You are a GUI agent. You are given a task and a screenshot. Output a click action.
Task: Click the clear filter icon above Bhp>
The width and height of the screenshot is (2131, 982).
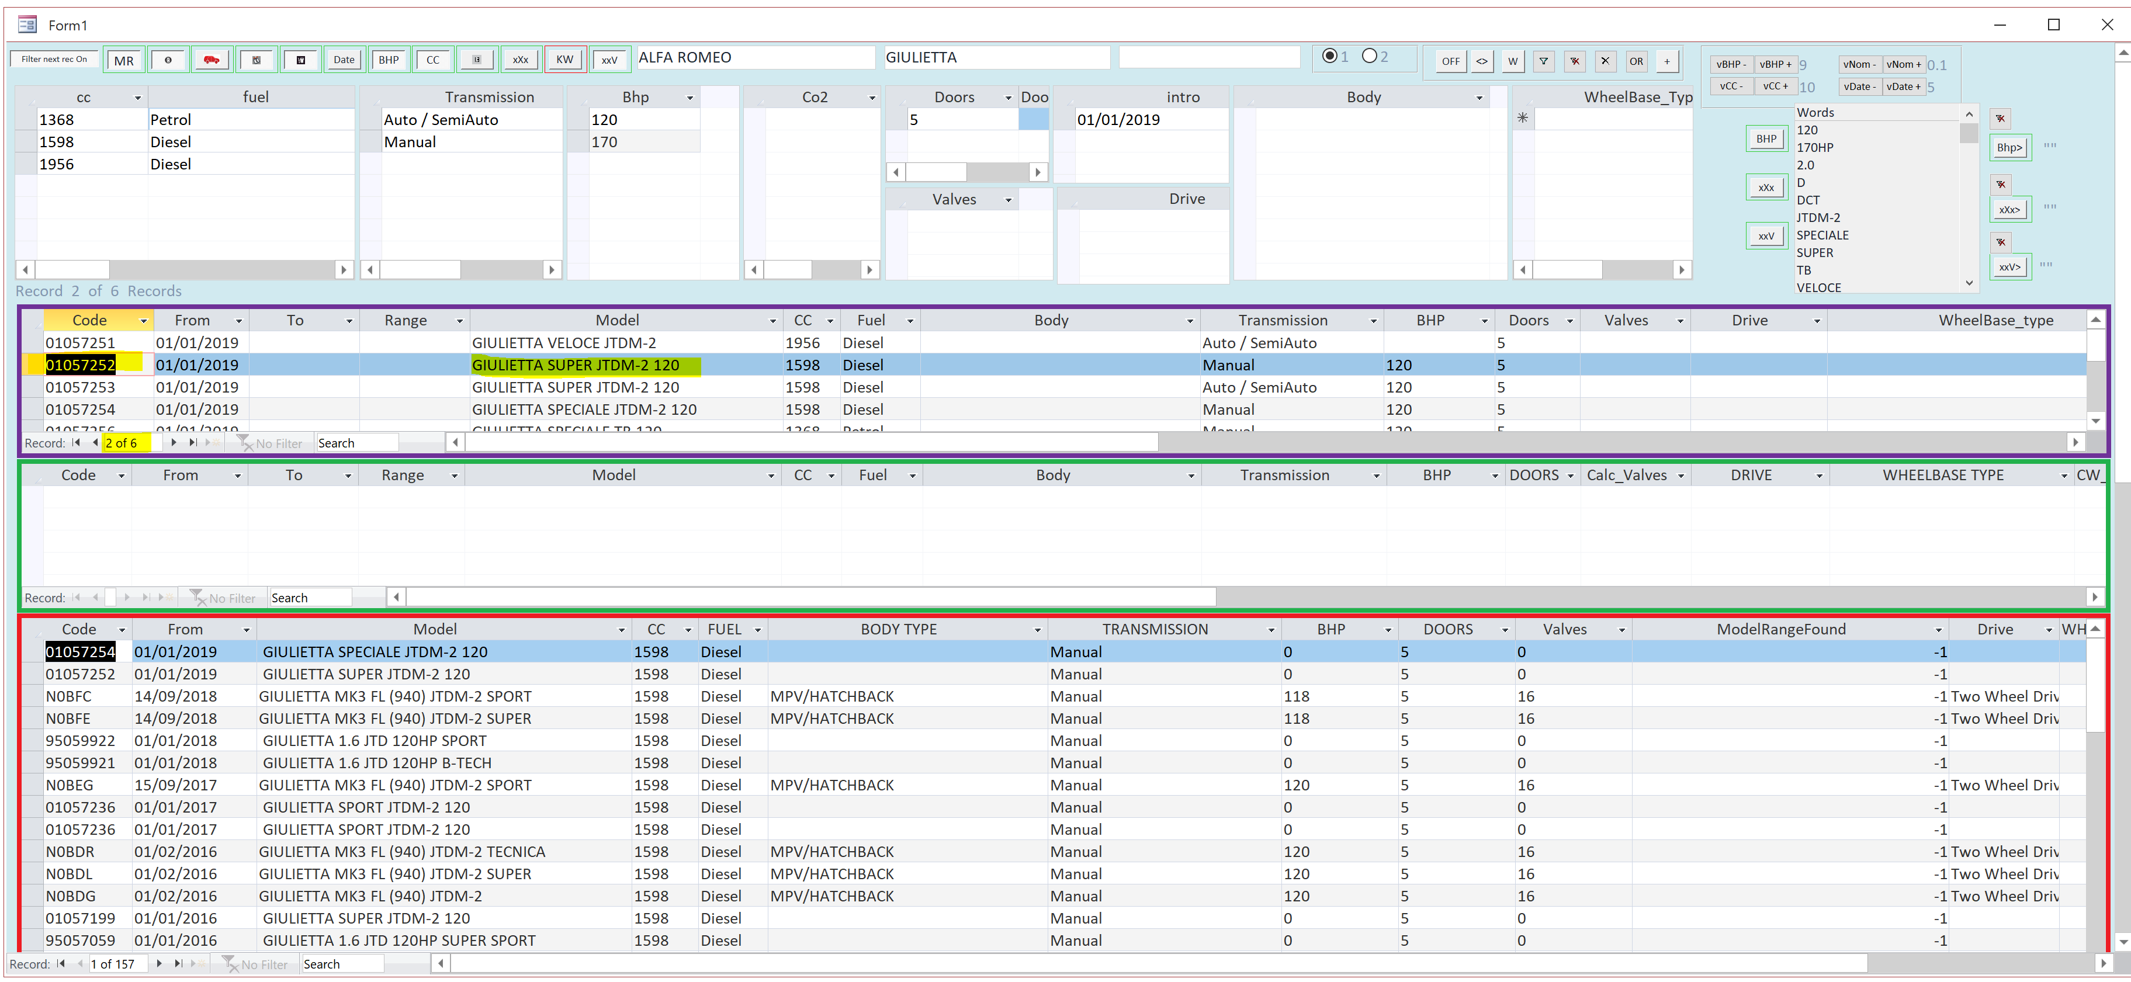pos(2000,119)
